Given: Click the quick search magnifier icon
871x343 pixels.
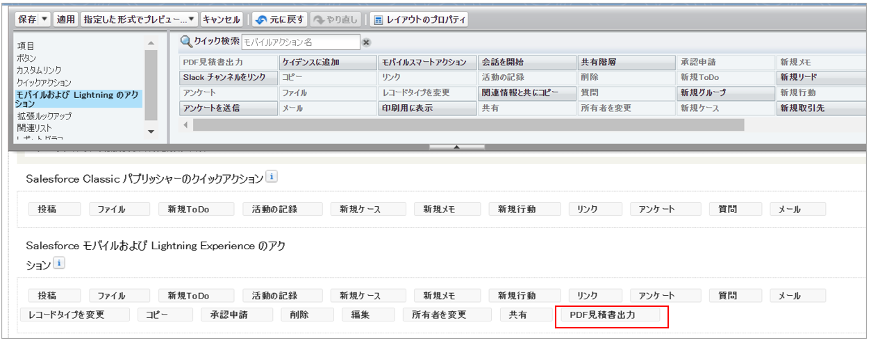Looking at the screenshot, I should [x=185, y=42].
